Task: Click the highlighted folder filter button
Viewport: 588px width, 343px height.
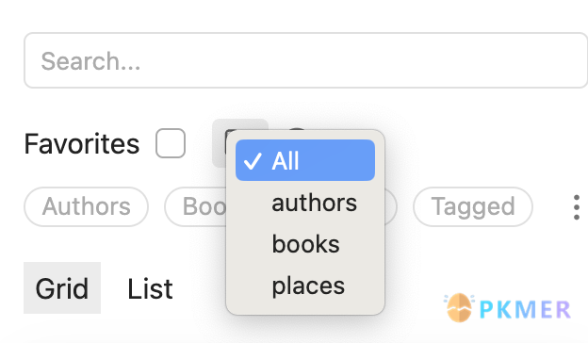Action: (x=220, y=143)
